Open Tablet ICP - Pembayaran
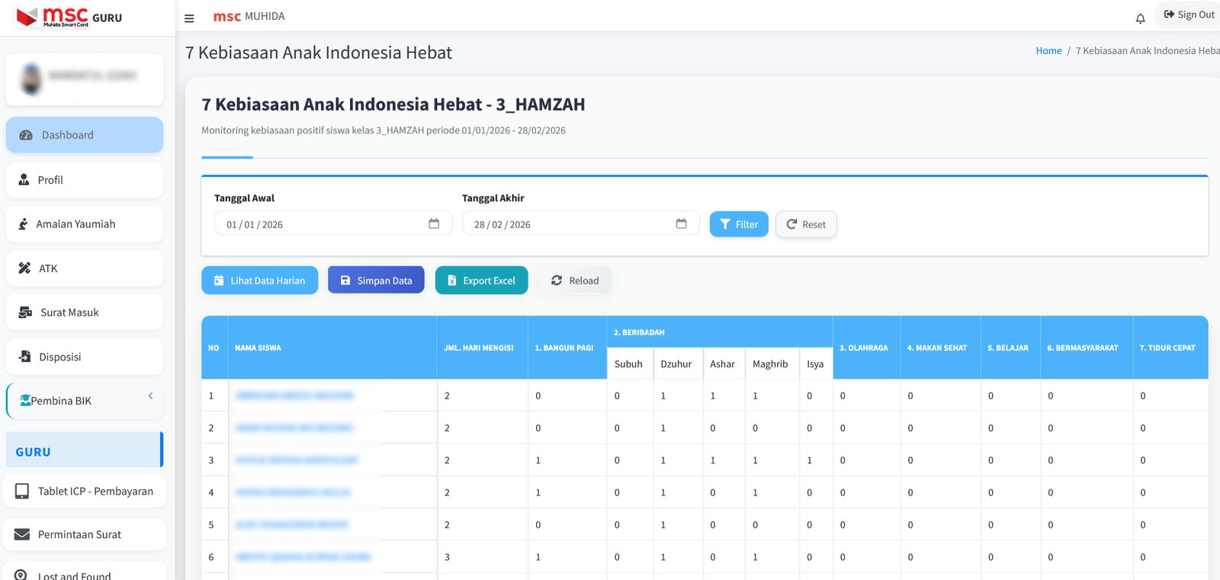Screen dimensions: 1220x580 coord(85,492)
